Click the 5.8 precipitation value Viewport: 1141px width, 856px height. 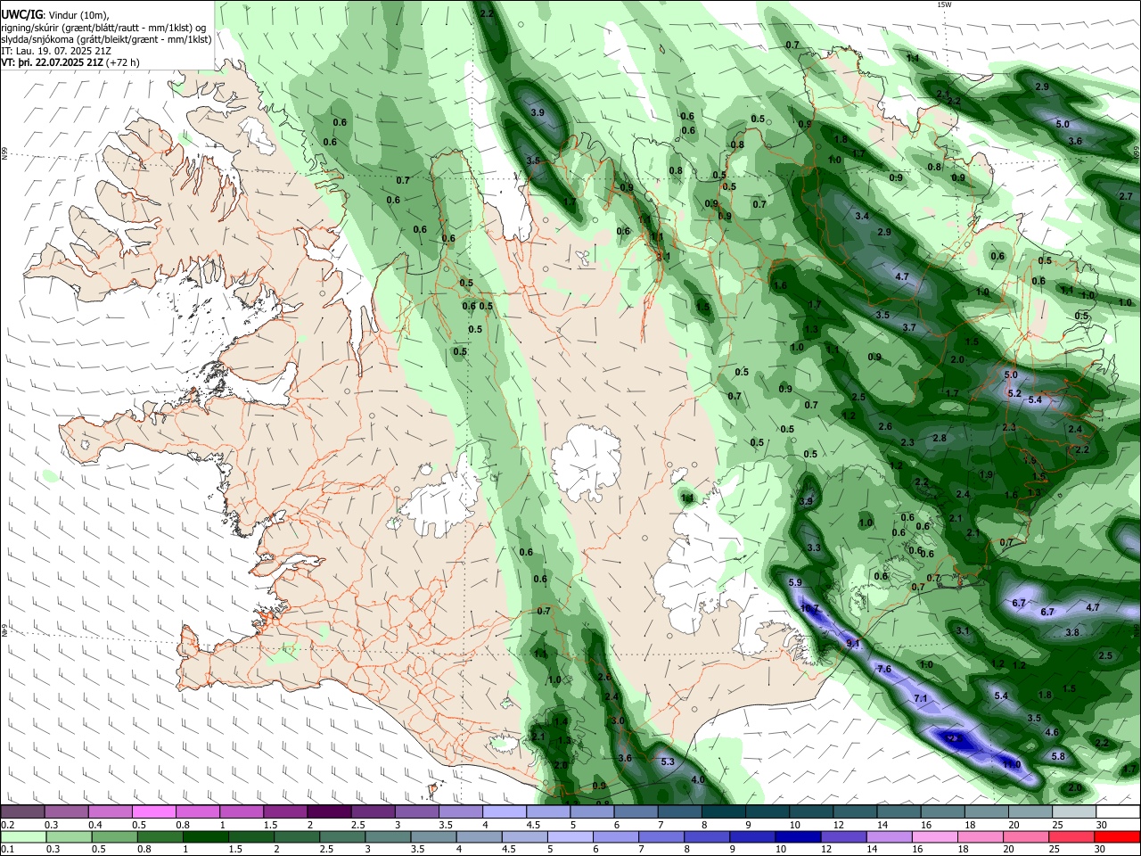coord(1058,757)
